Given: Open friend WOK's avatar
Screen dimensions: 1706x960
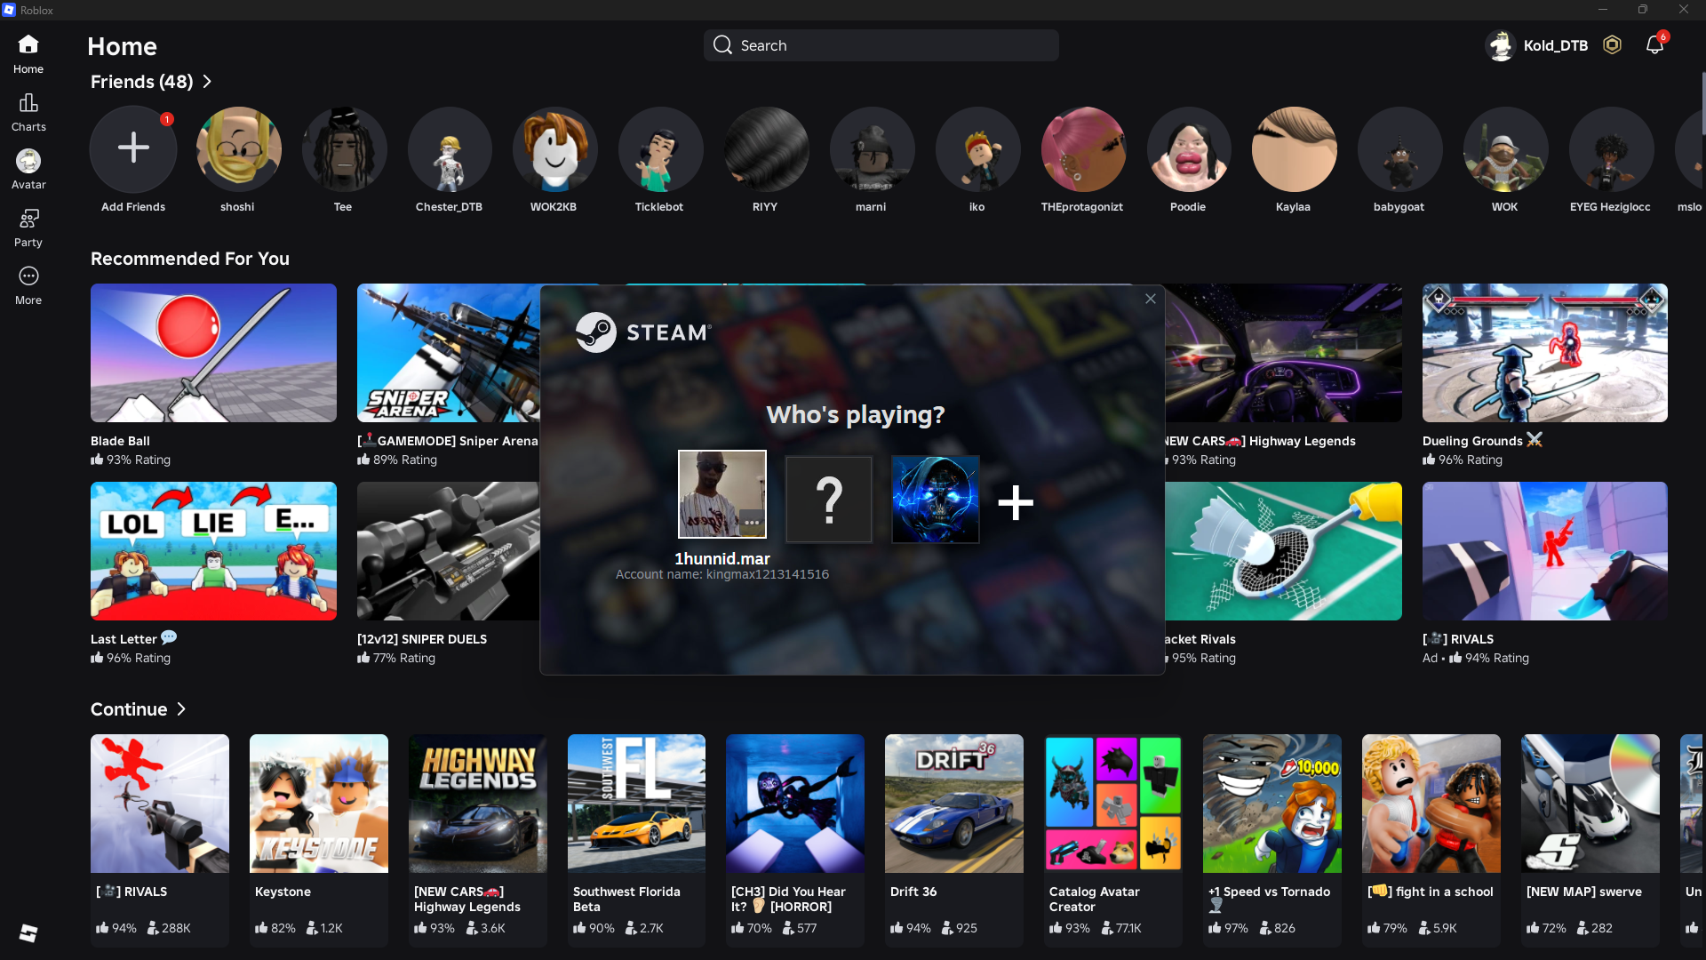Looking at the screenshot, I should (x=1505, y=149).
